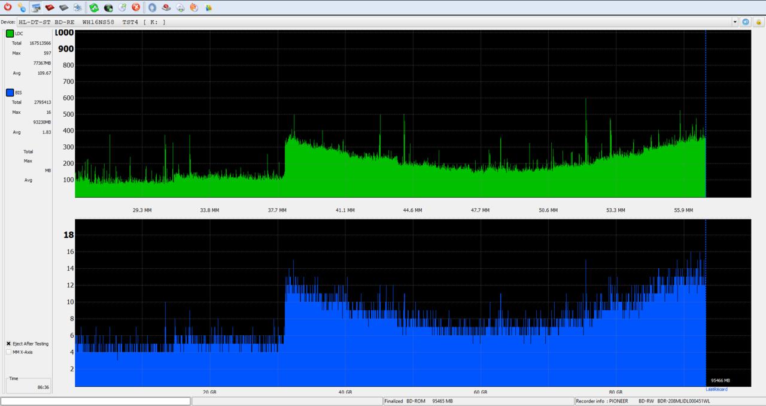
Task: Click the BIS Avg value 1.83
Action: tap(47, 132)
